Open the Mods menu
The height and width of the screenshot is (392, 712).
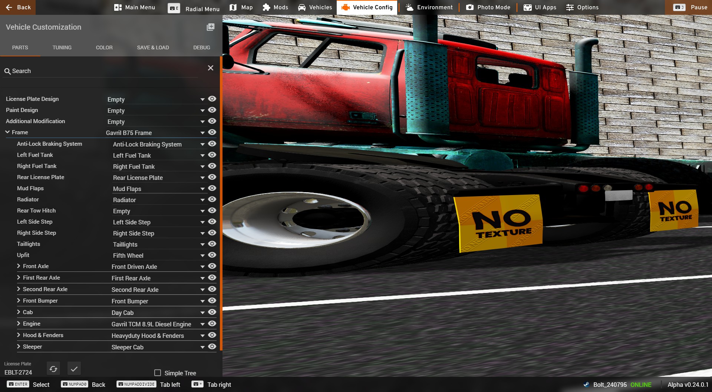tap(275, 7)
